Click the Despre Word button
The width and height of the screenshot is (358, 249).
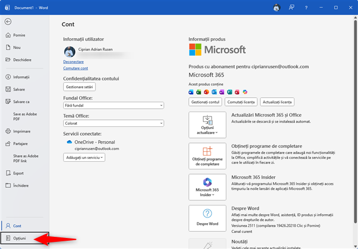[207, 218]
